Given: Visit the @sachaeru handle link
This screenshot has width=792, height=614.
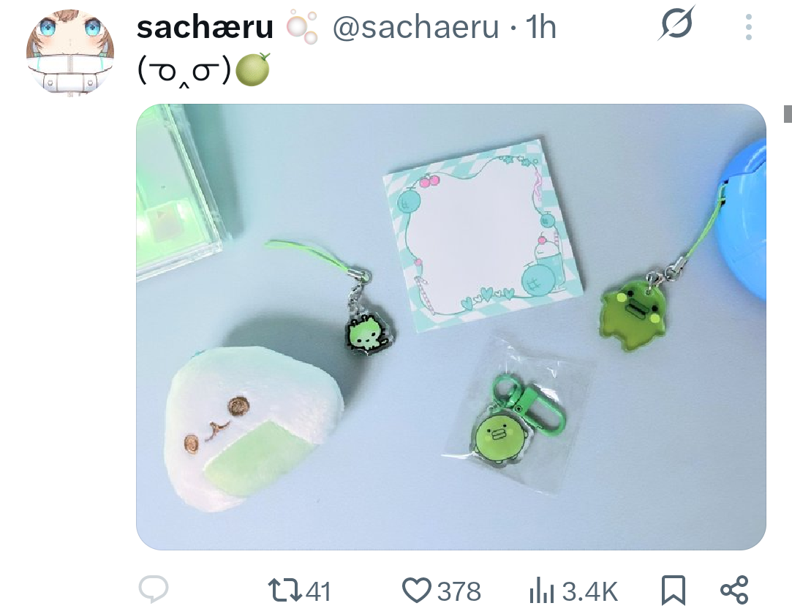Looking at the screenshot, I should 415,27.
